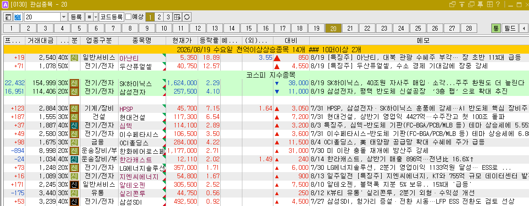The height and width of the screenshot is (206, 529).
Task: Click the overlapping windows icon in title bar
Action: pyautogui.click(x=452, y=5)
